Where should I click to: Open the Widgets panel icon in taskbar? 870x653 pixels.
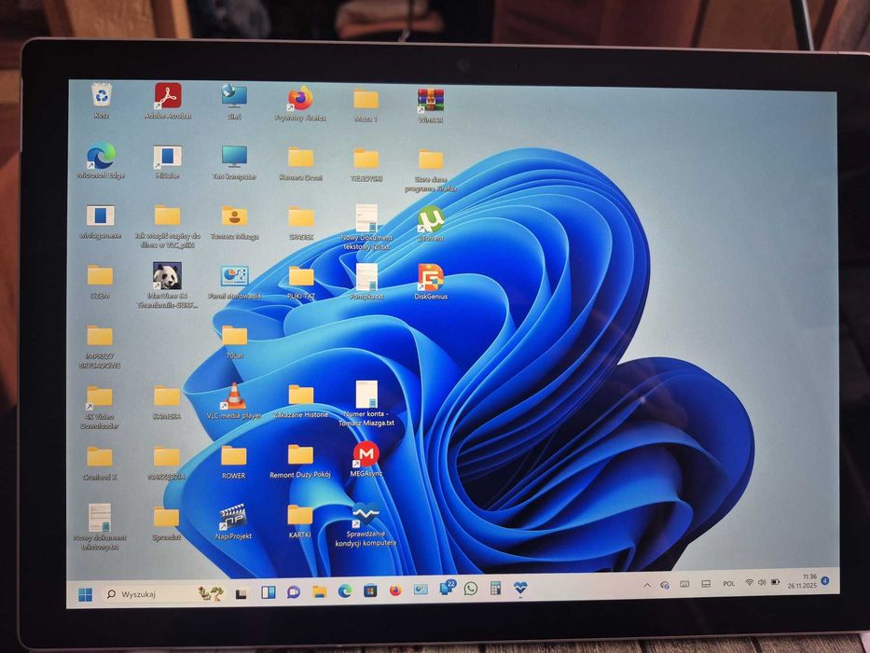[269, 592]
